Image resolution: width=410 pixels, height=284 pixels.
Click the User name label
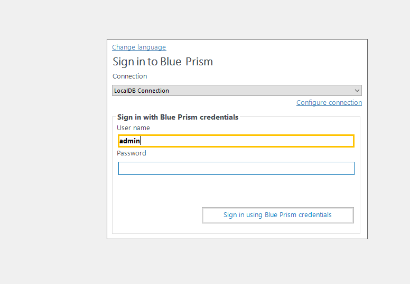point(133,128)
